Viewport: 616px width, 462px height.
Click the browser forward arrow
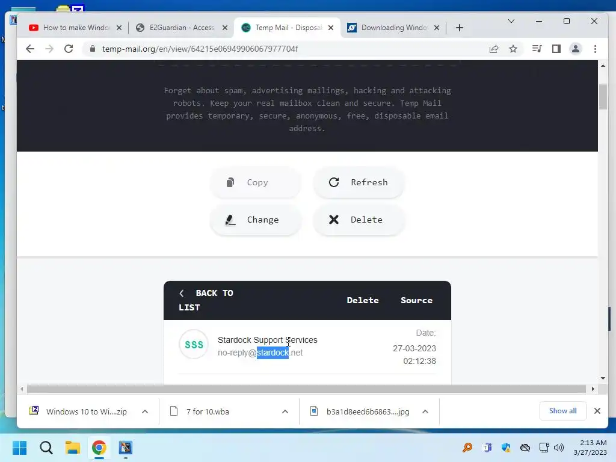49,49
